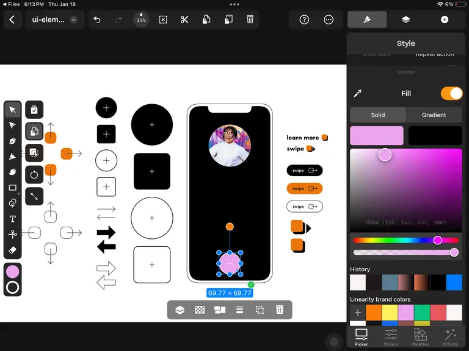Cut selection with scissors icon
The height and width of the screenshot is (351, 469).
tap(184, 19)
